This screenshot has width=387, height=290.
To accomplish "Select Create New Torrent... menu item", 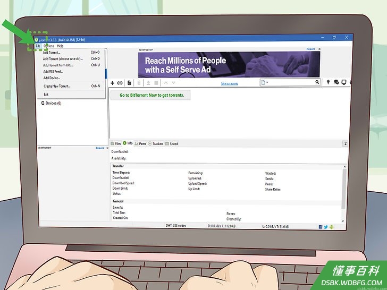I will point(71,86).
